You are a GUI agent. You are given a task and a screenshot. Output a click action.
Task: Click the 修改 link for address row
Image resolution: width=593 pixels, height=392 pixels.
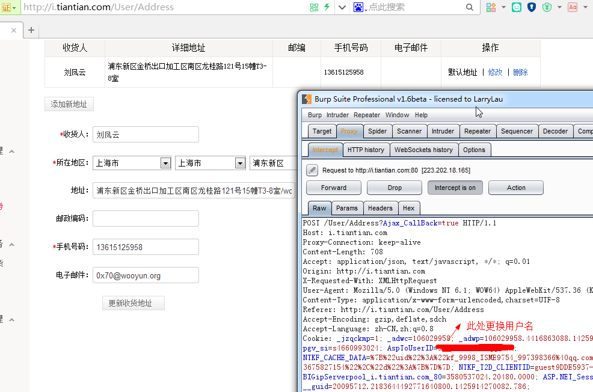495,72
